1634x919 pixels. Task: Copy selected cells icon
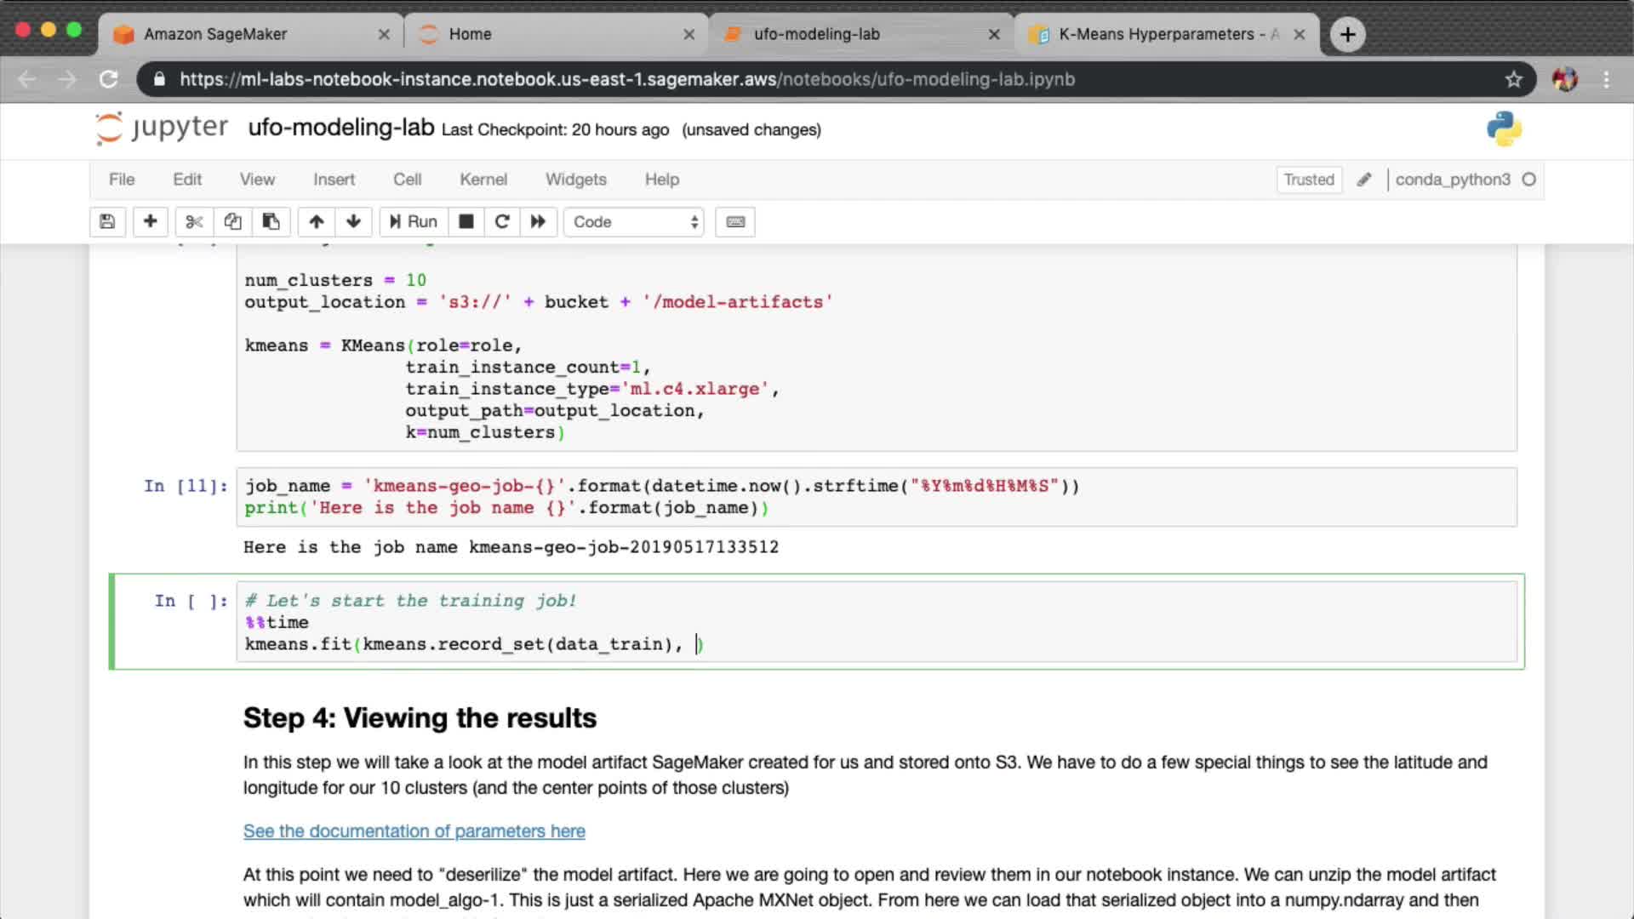232,222
